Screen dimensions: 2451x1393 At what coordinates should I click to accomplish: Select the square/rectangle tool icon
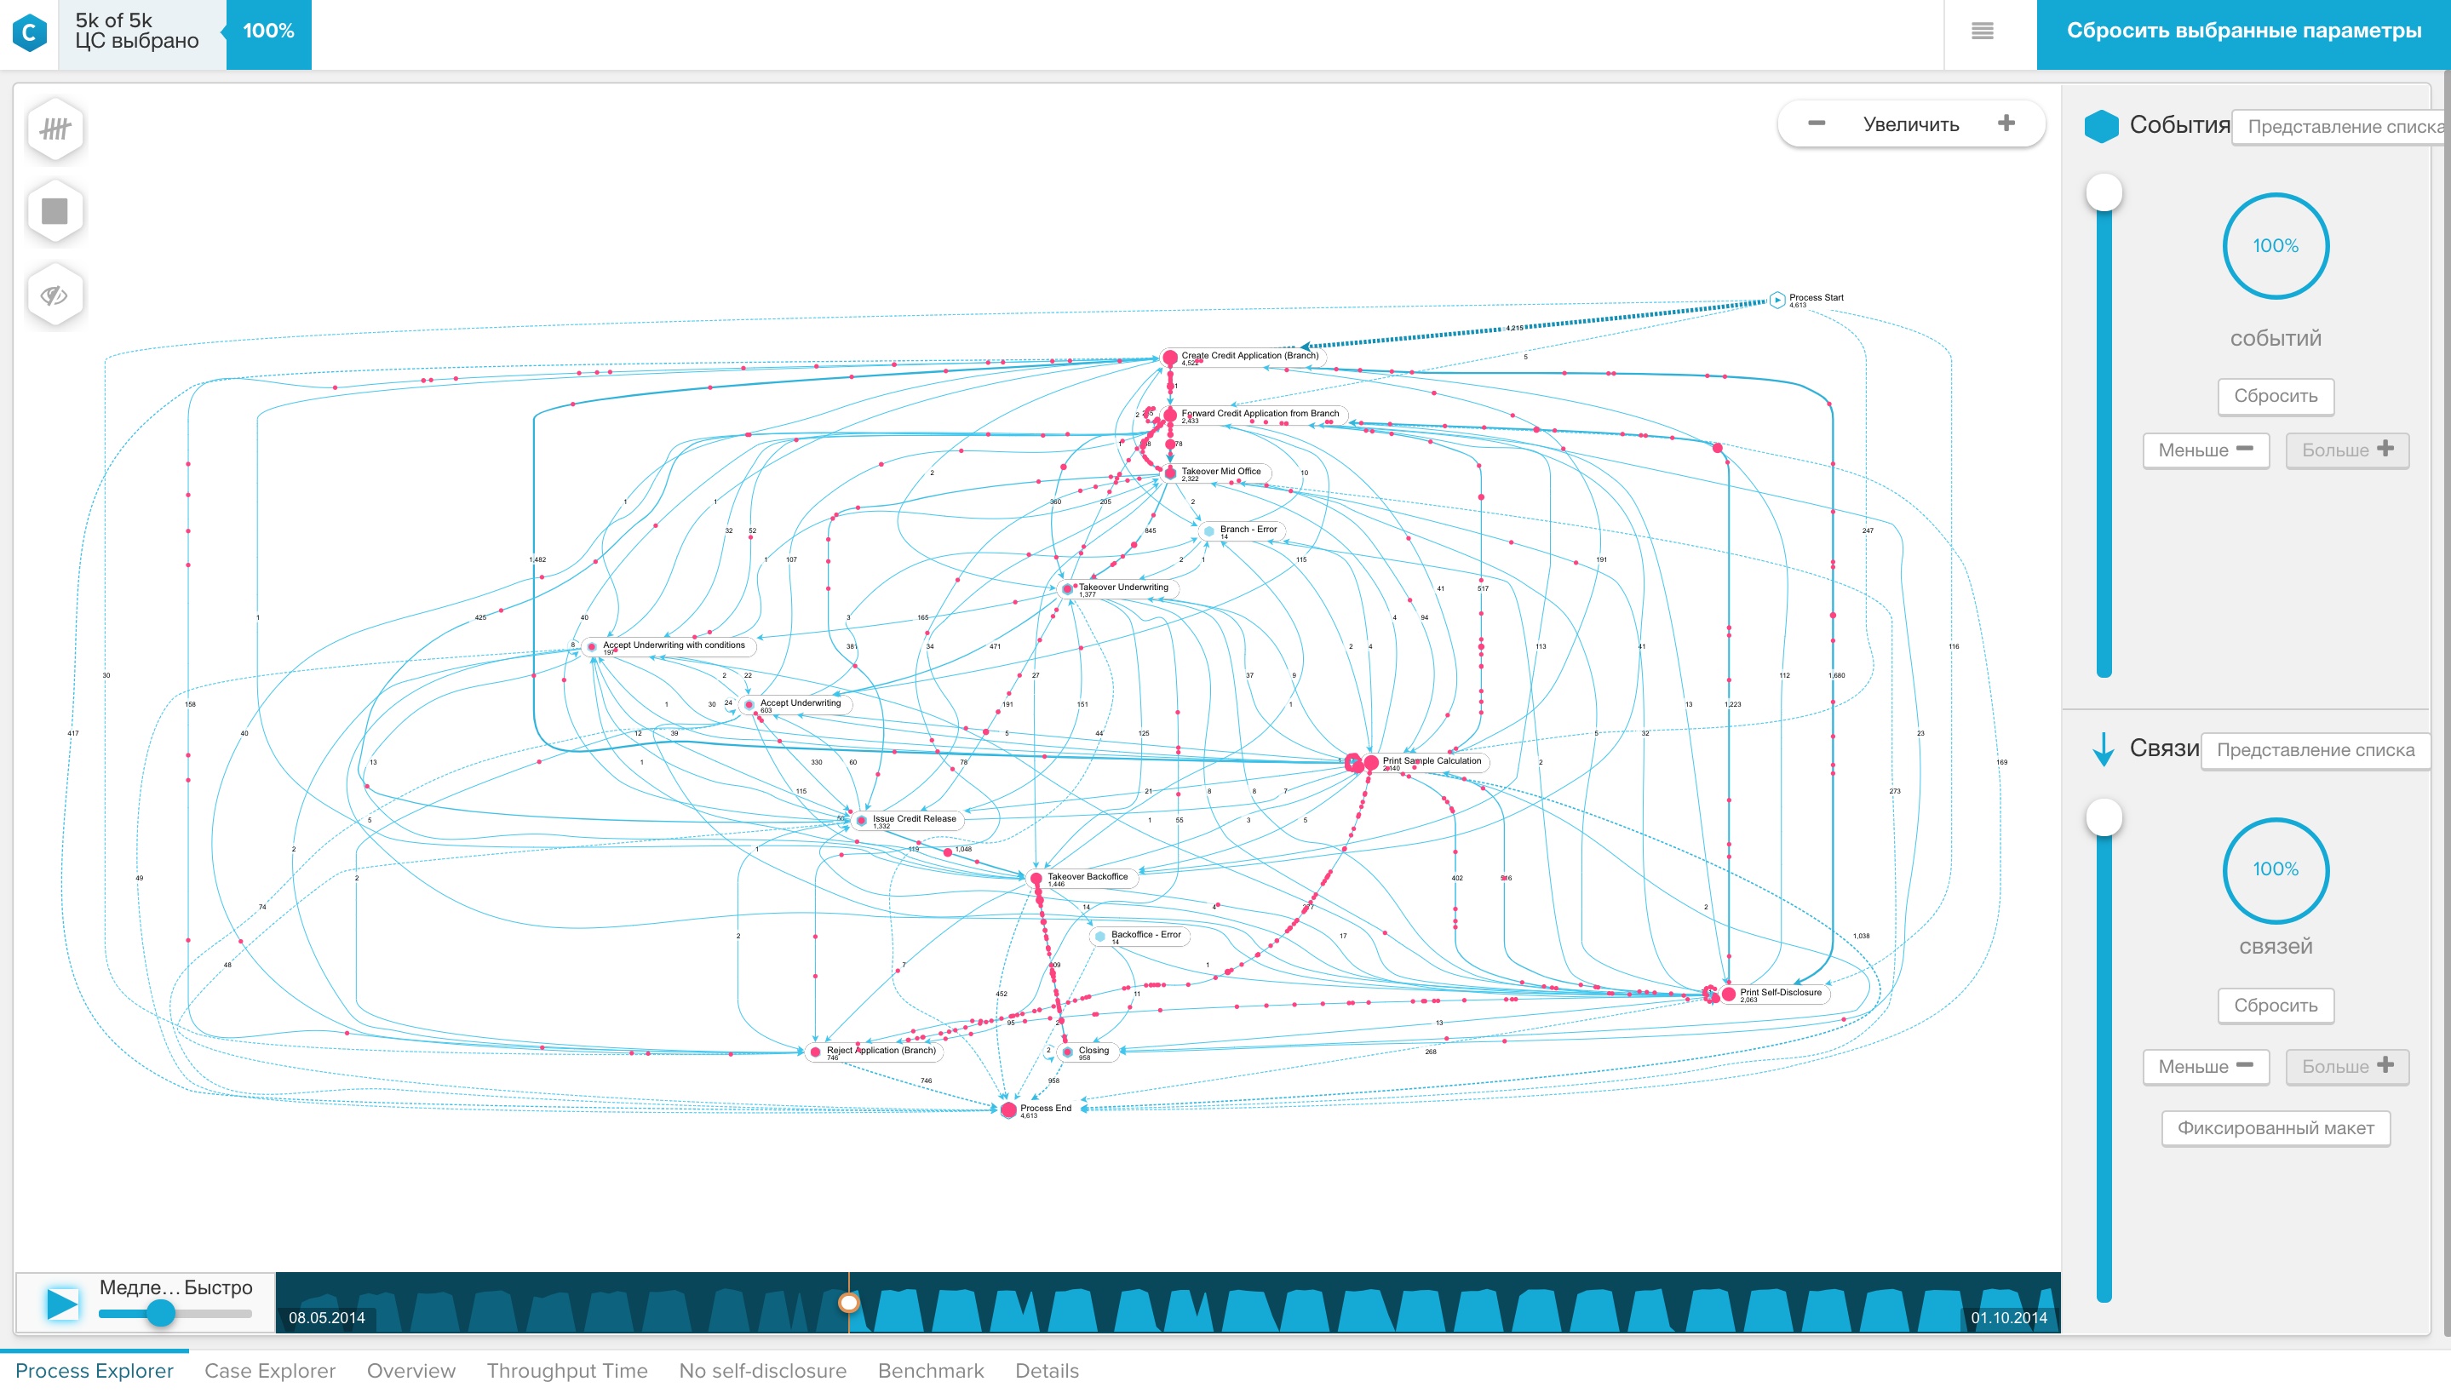(x=54, y=212)
